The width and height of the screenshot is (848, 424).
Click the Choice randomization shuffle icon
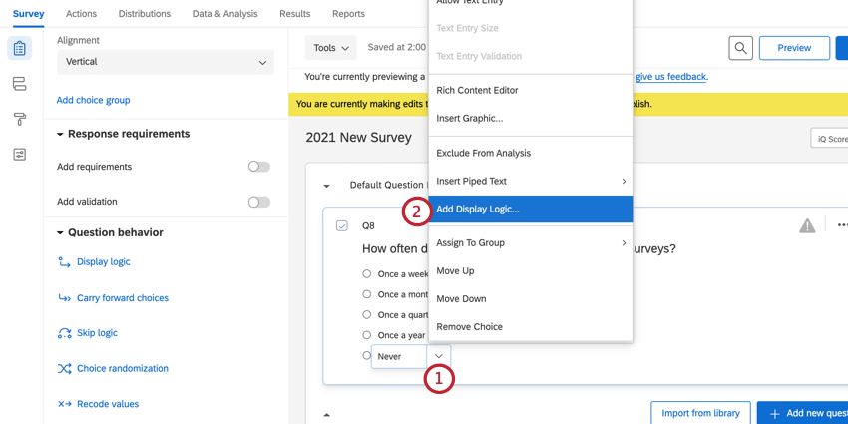[x=65, y=369]
